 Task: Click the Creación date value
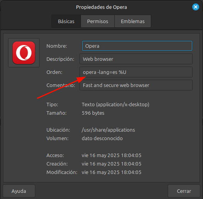[x=111, y=164]
